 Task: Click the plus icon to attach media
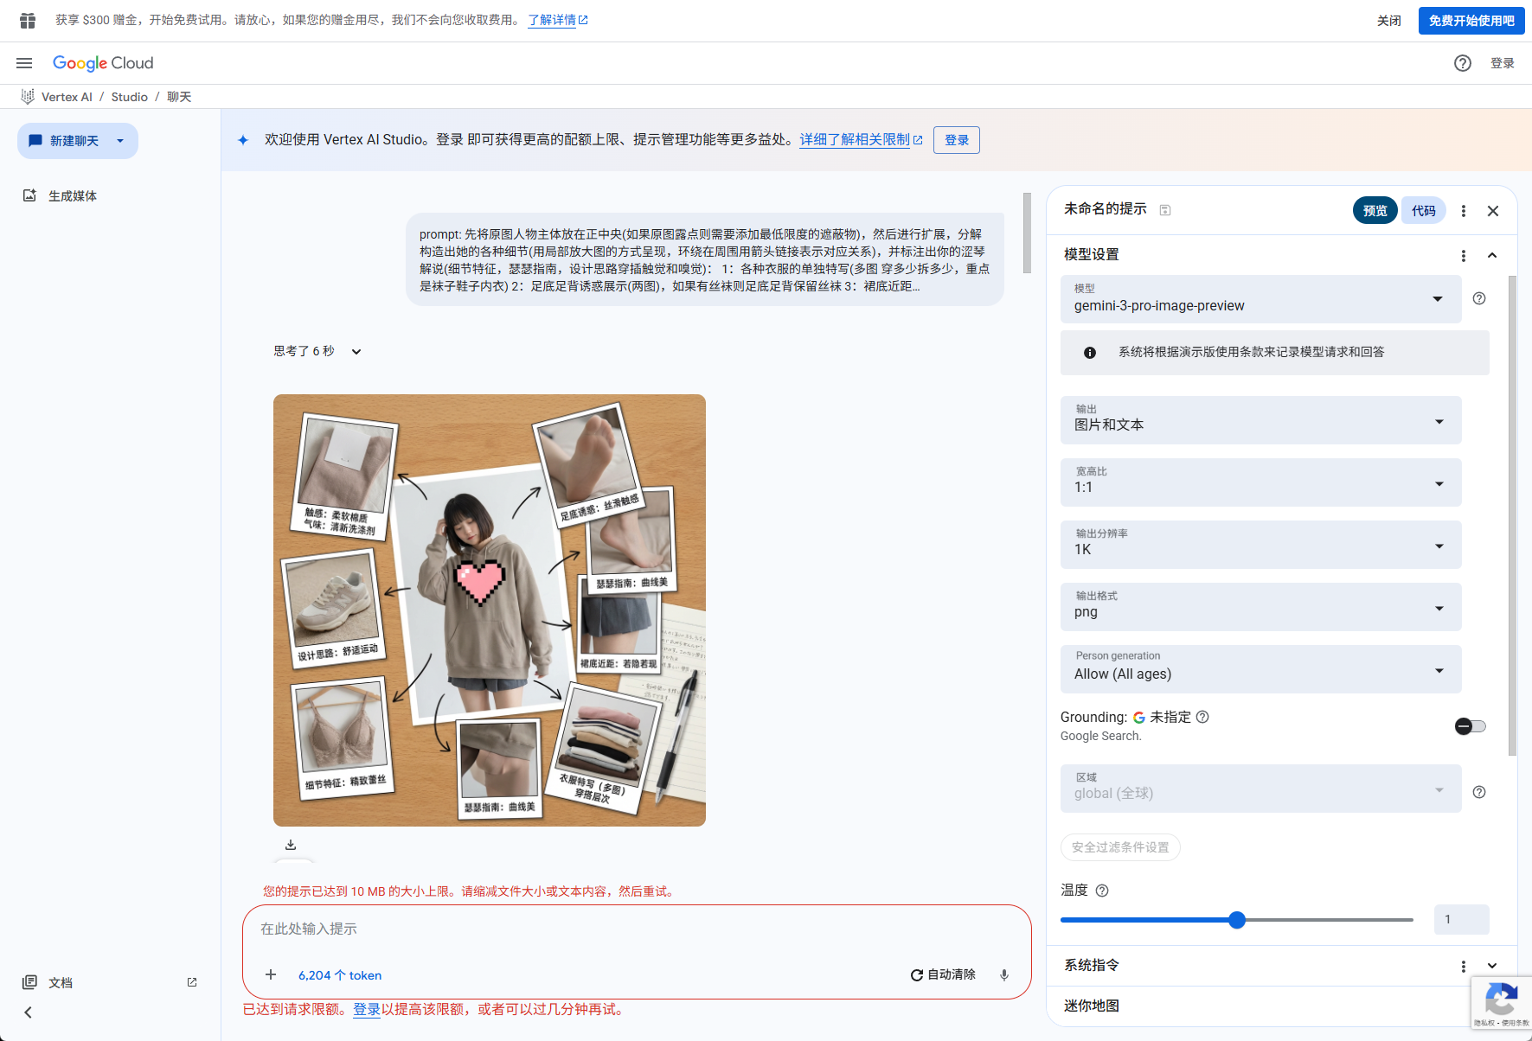coord(270,974)
